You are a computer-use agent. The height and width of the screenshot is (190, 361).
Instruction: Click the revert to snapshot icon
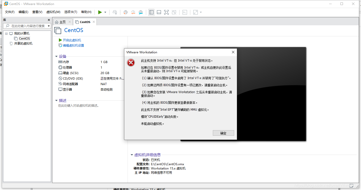[x=133, y=12]
